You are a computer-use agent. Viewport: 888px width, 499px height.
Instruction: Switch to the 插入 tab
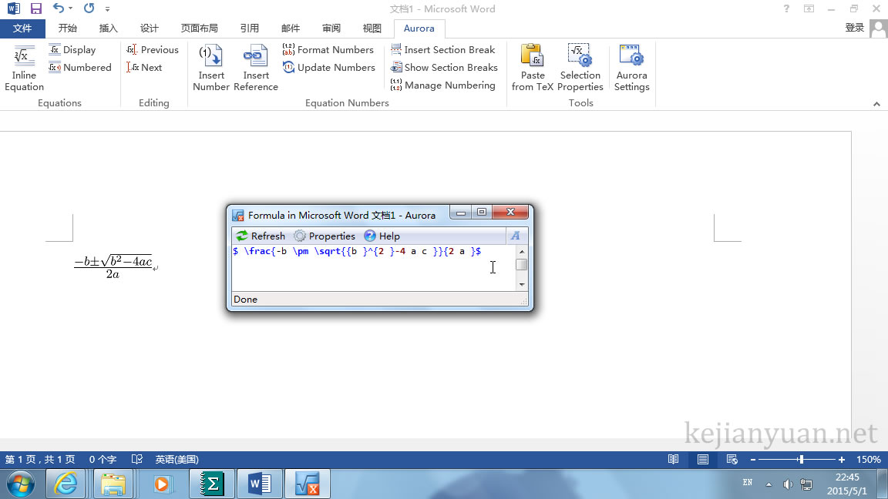108,28
